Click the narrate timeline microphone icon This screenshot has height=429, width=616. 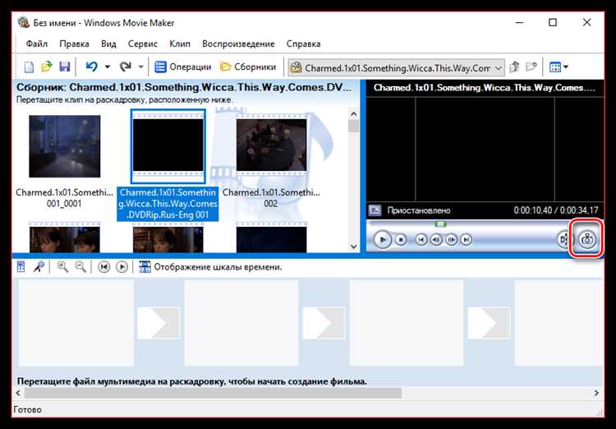(x=39, y=267)
